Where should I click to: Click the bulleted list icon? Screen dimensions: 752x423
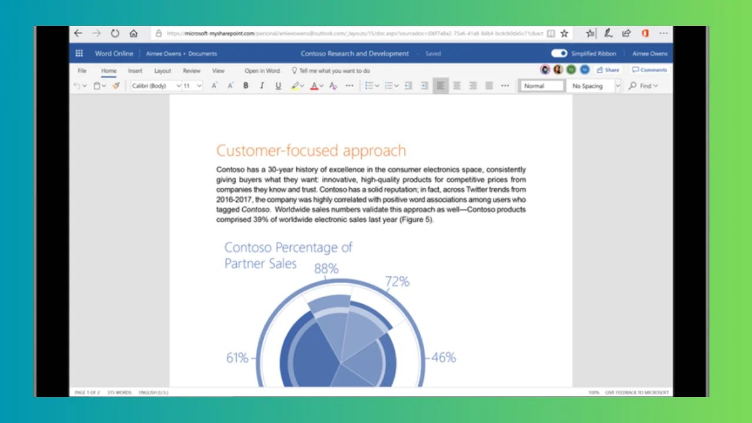point(369,86)
